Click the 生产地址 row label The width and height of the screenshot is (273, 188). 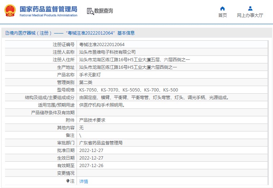(66, 67)
